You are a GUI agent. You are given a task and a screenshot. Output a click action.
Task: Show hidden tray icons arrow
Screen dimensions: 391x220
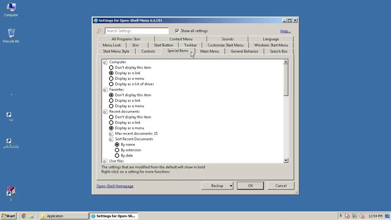coord(341,216)
